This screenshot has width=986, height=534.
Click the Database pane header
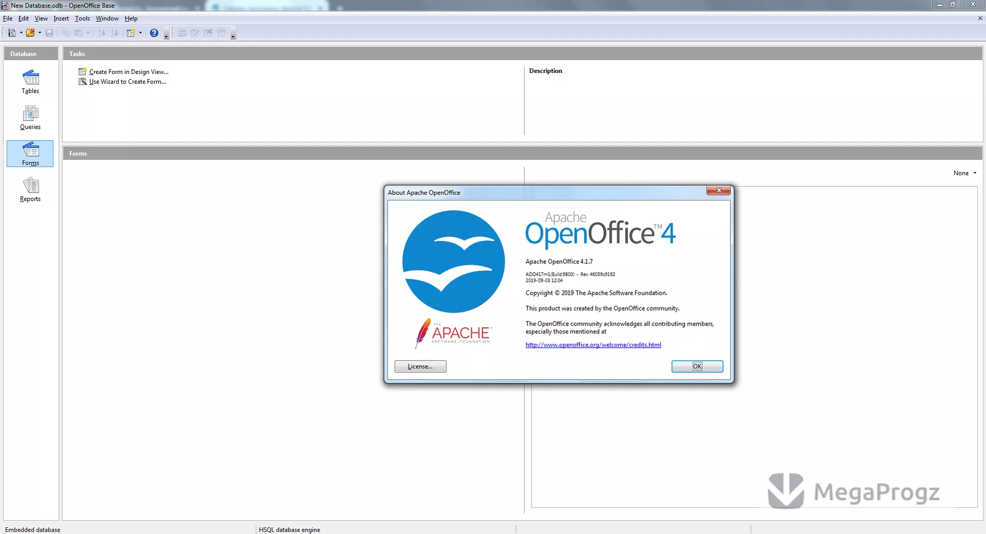31,53
